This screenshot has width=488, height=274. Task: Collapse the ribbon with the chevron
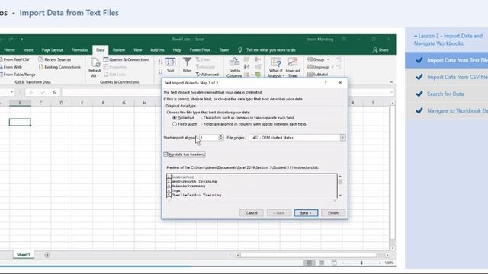(x=391, y=82)
